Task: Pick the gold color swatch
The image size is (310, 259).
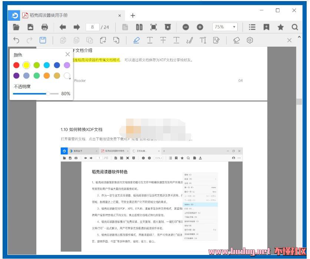Action: click(57, 76)
